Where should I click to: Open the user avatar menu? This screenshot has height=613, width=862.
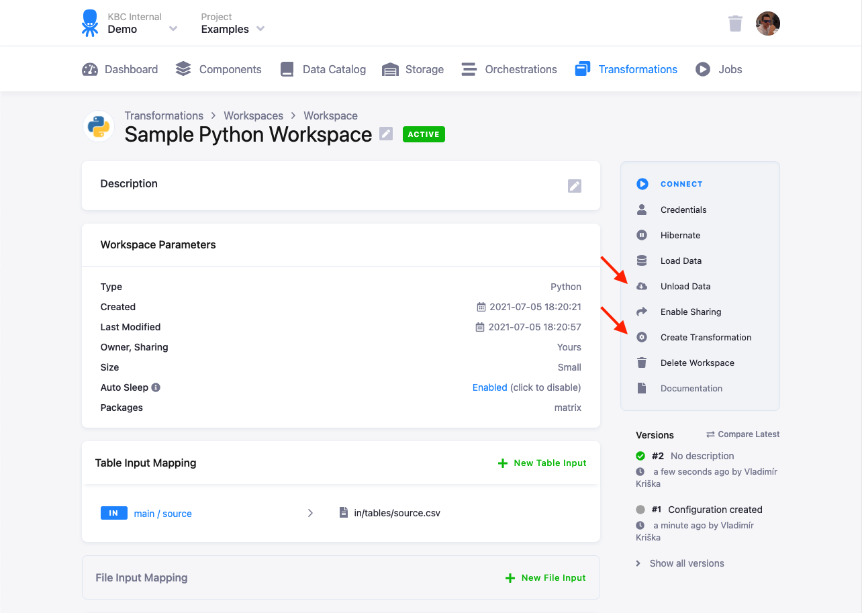767,23
